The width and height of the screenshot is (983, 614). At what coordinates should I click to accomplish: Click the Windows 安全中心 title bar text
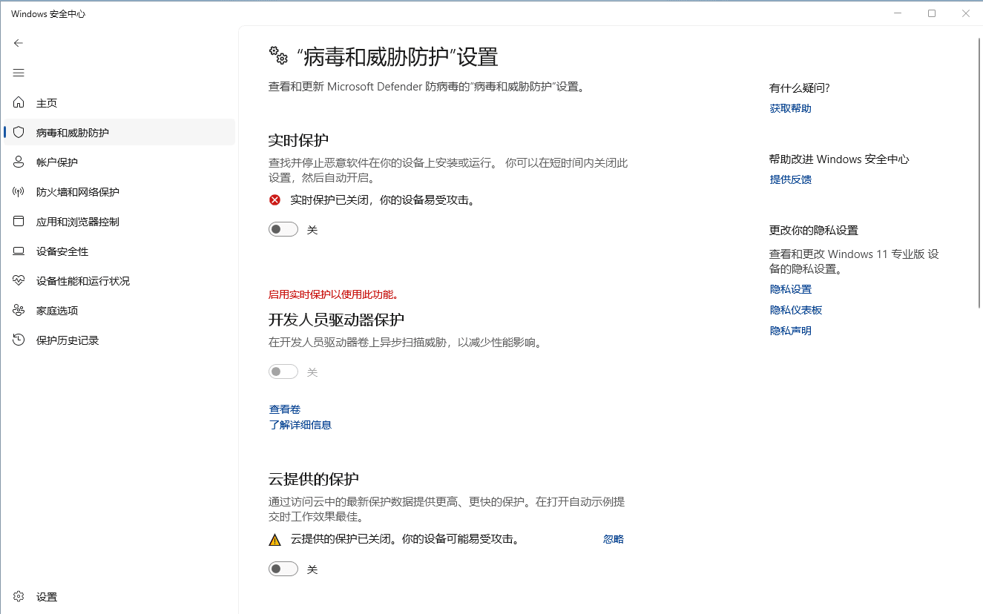(48, 13)
